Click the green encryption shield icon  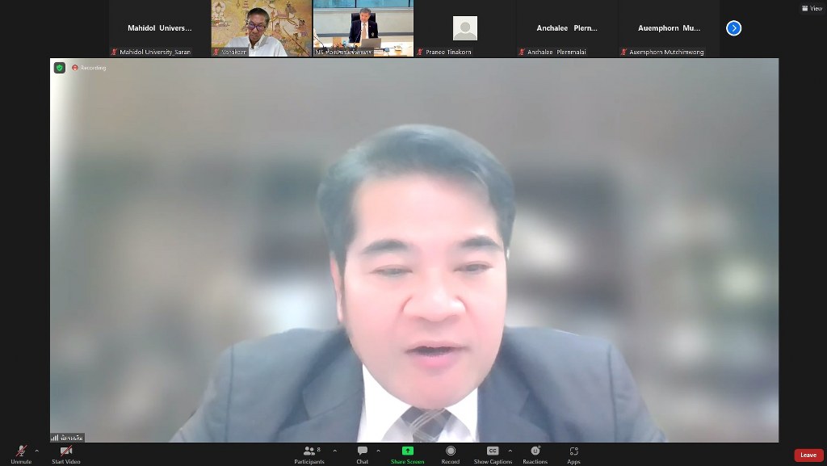[x=60, y=68]
